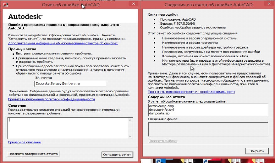Open the 'Примерное описание' link
The height and width of the screenshot is (163, 275).
pos(25,142)
